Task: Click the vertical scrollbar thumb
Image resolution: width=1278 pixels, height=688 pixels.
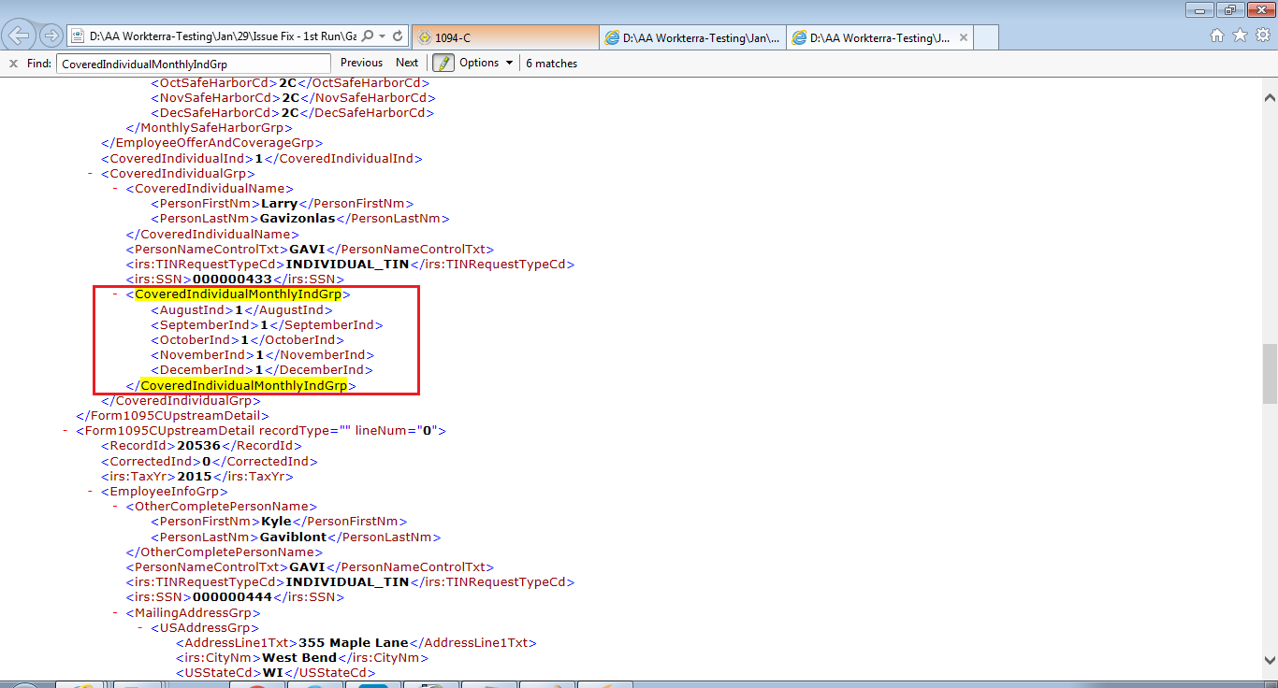Action: (1269, 374)
